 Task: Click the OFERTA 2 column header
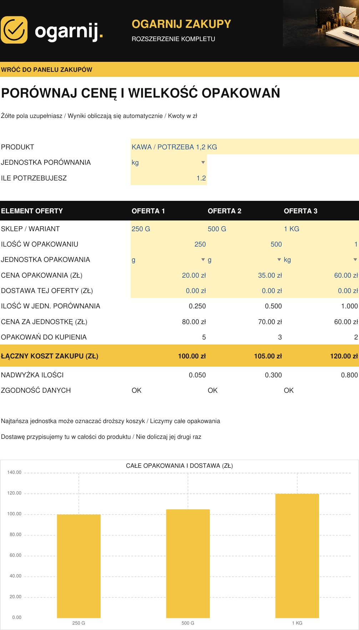pyautogui.click(x=224, y=211)
